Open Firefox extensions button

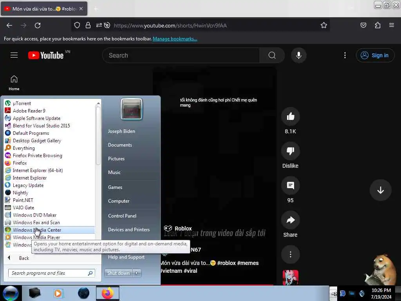(x=378, y=25)
